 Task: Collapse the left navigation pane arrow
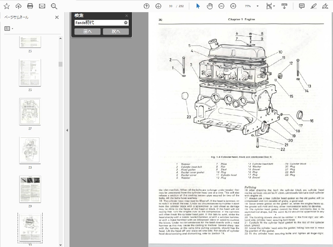coord(67,130)
